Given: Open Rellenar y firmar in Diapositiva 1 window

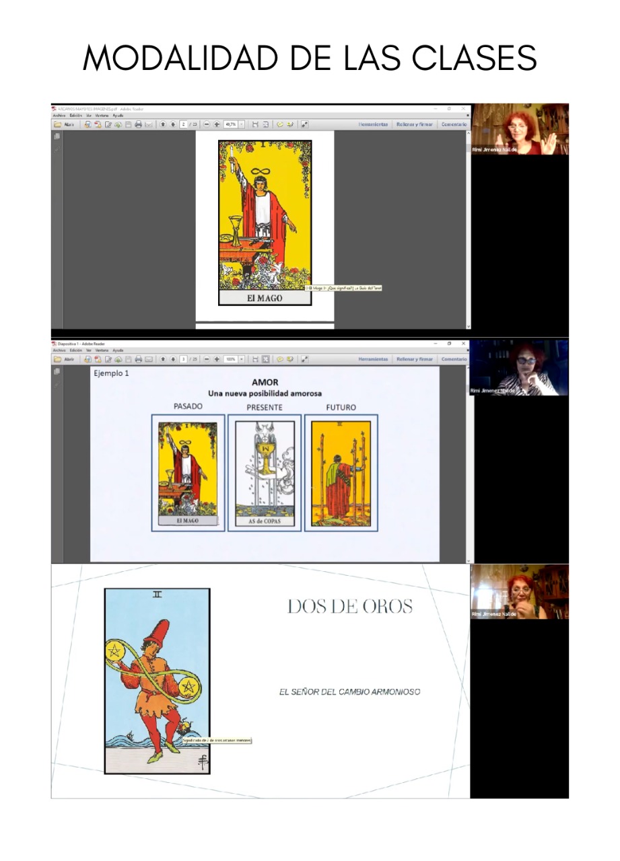Looking at the screenshot, I should tap(415, 359).
